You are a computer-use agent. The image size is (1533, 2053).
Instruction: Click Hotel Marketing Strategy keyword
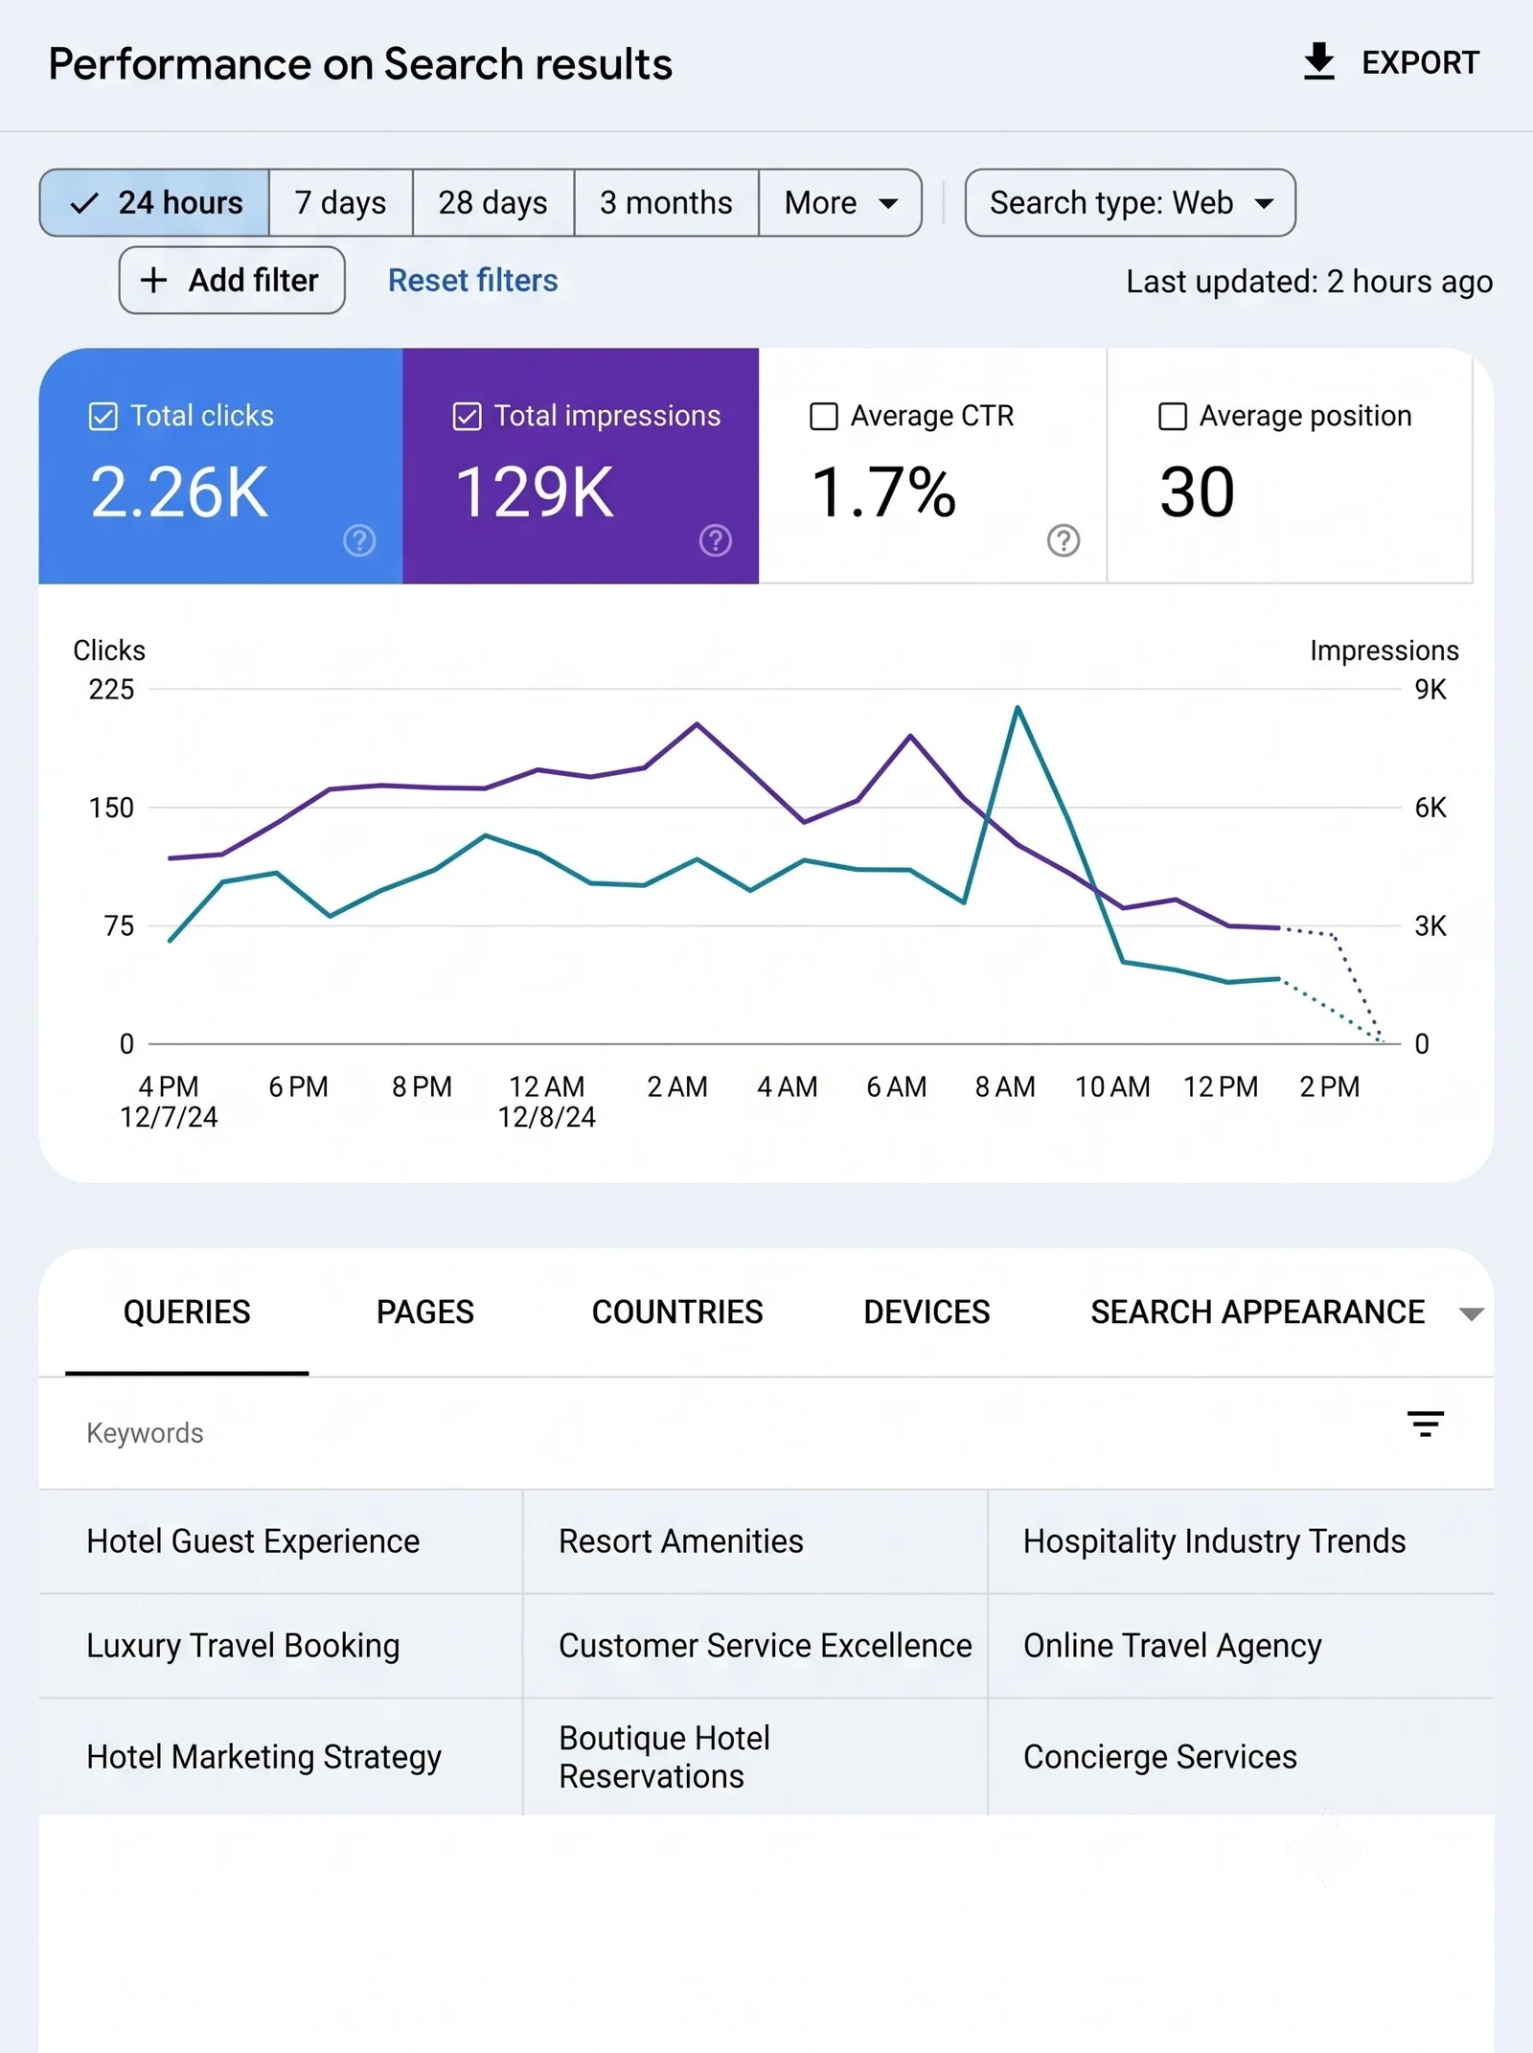[x=263, y=1757]
